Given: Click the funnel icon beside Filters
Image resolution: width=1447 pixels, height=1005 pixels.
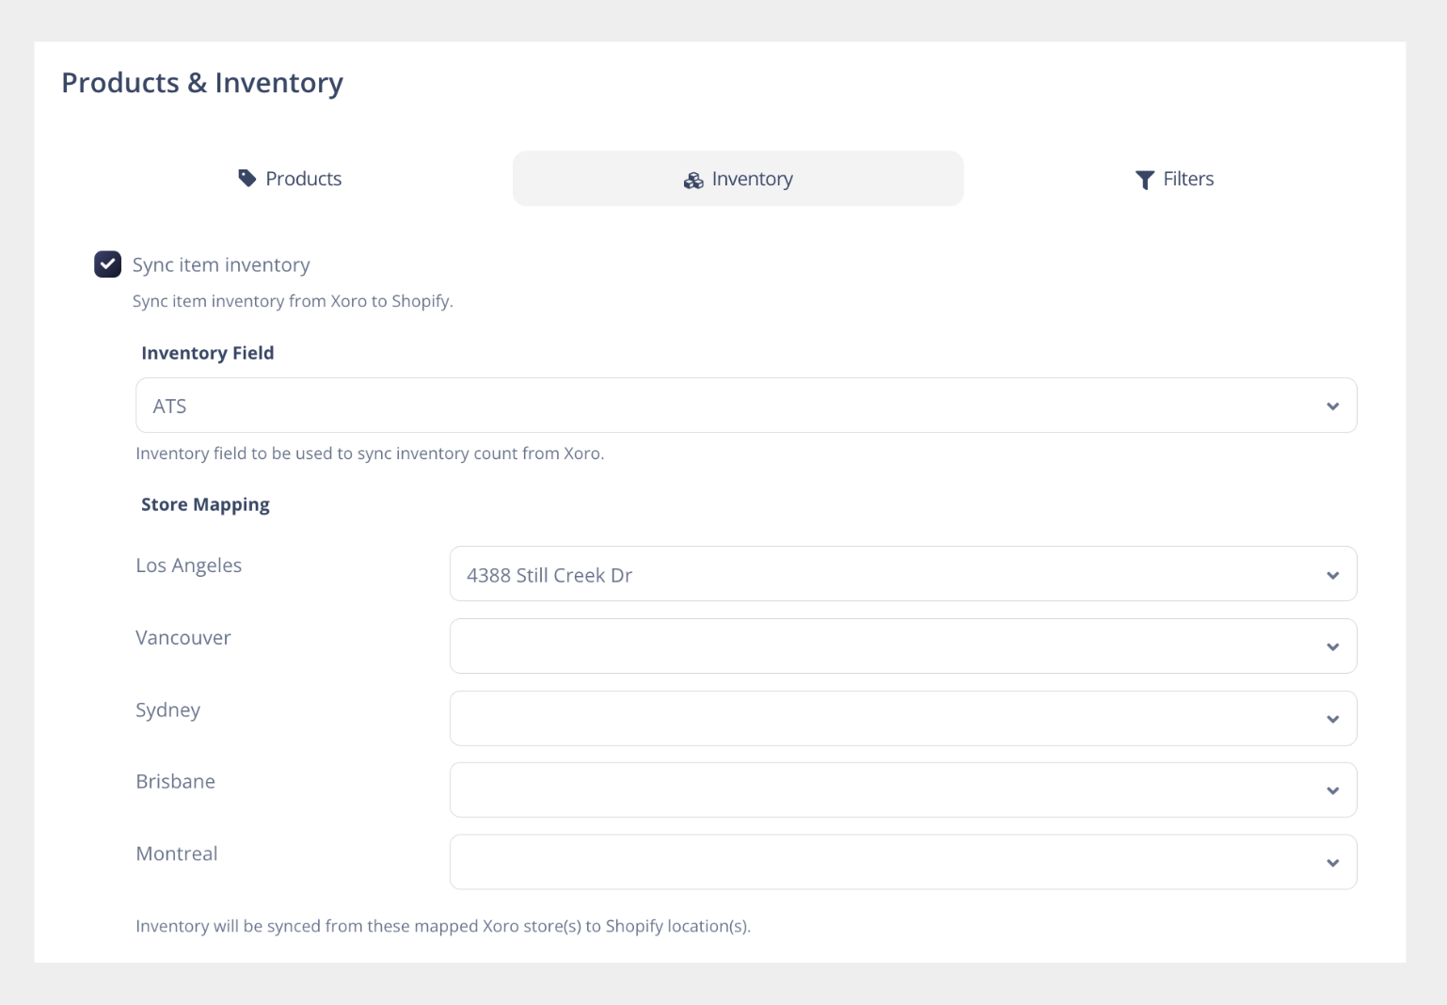Looking at the screenshot, I should pyautogui.click(x=1144, y=180).
